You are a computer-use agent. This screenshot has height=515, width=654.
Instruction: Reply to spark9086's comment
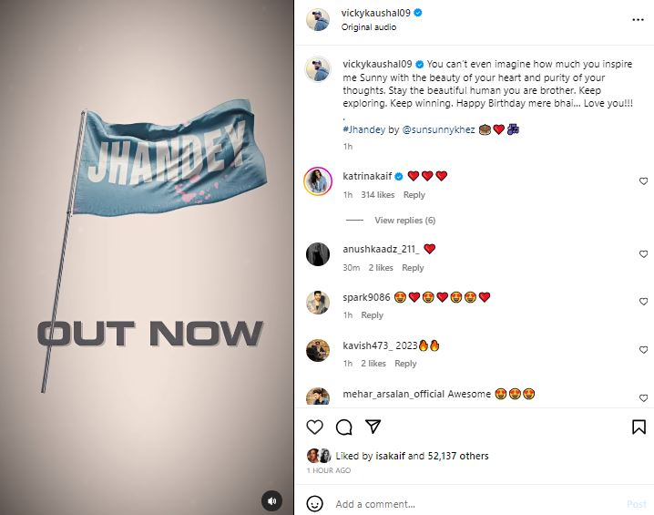[372, 315]
